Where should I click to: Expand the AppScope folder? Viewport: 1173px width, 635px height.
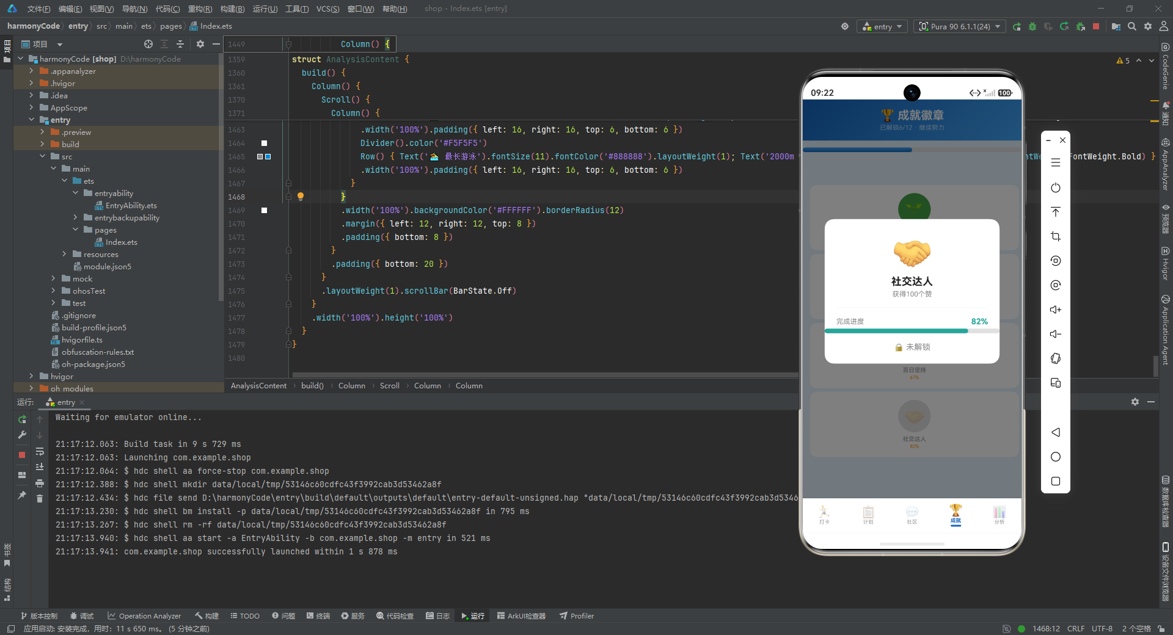tap(31, 107)
